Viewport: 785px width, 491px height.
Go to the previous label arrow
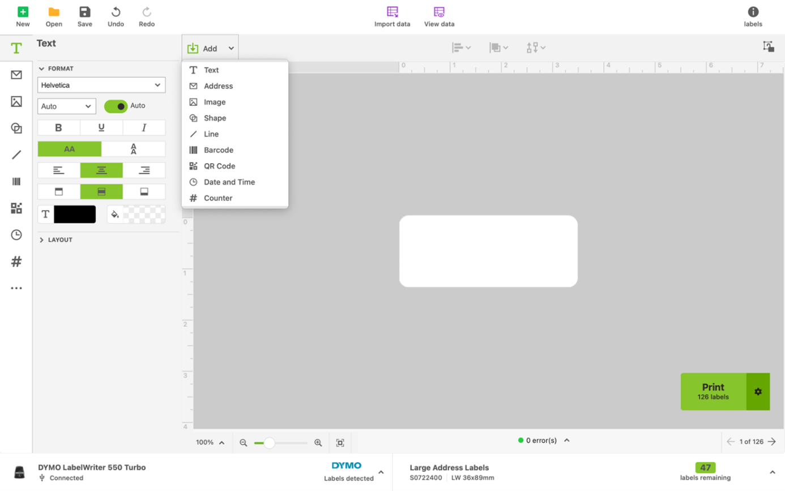[x=731, y=442]
